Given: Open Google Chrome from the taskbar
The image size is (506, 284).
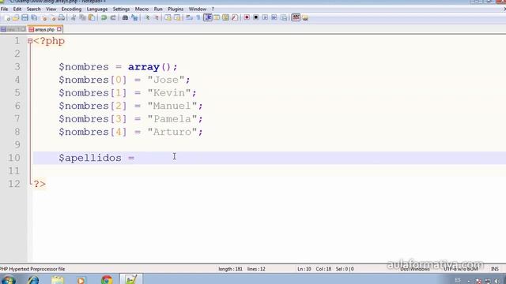Looking at the screenshot, I should (x=107, y=279).
